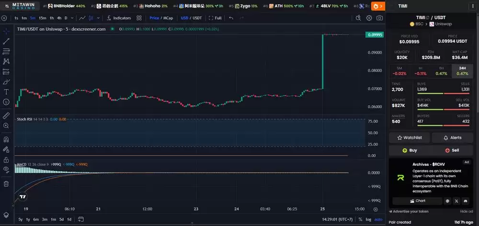Viewport: 479px width, 226px height.
Task: Switch quote currency to USD
Action: (184, 18)
